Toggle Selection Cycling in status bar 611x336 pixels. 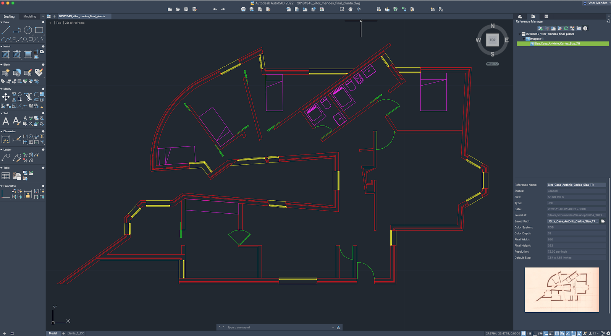click(x=563, y=333)
